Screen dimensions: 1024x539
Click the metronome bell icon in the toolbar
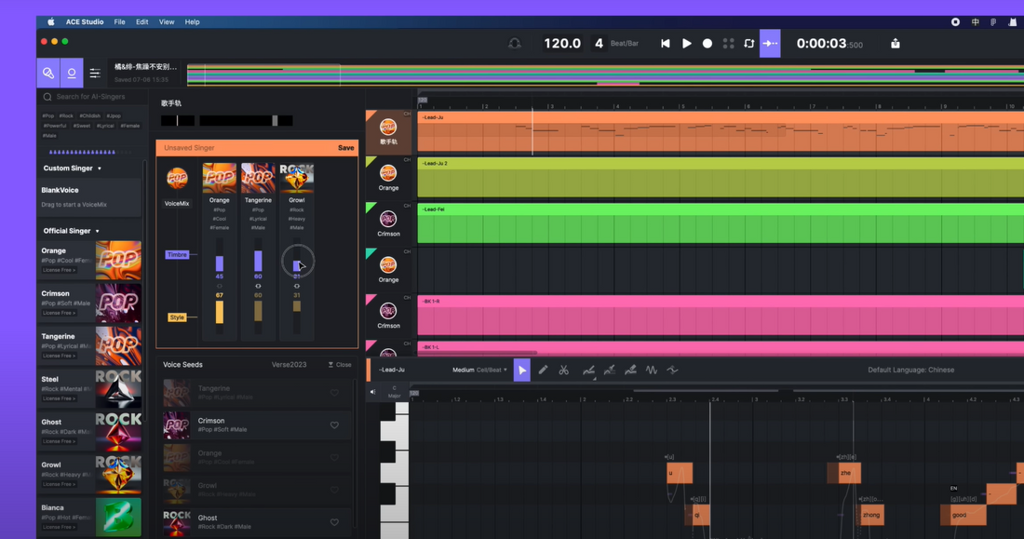[x=515, y=43]
